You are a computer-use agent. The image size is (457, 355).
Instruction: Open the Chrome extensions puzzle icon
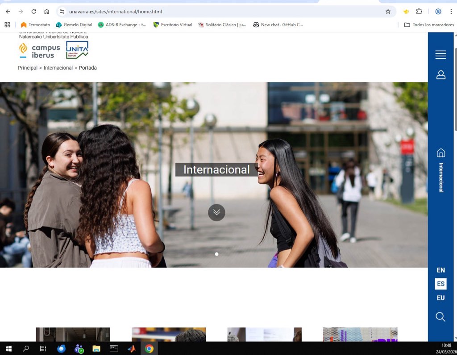point(419,12)
